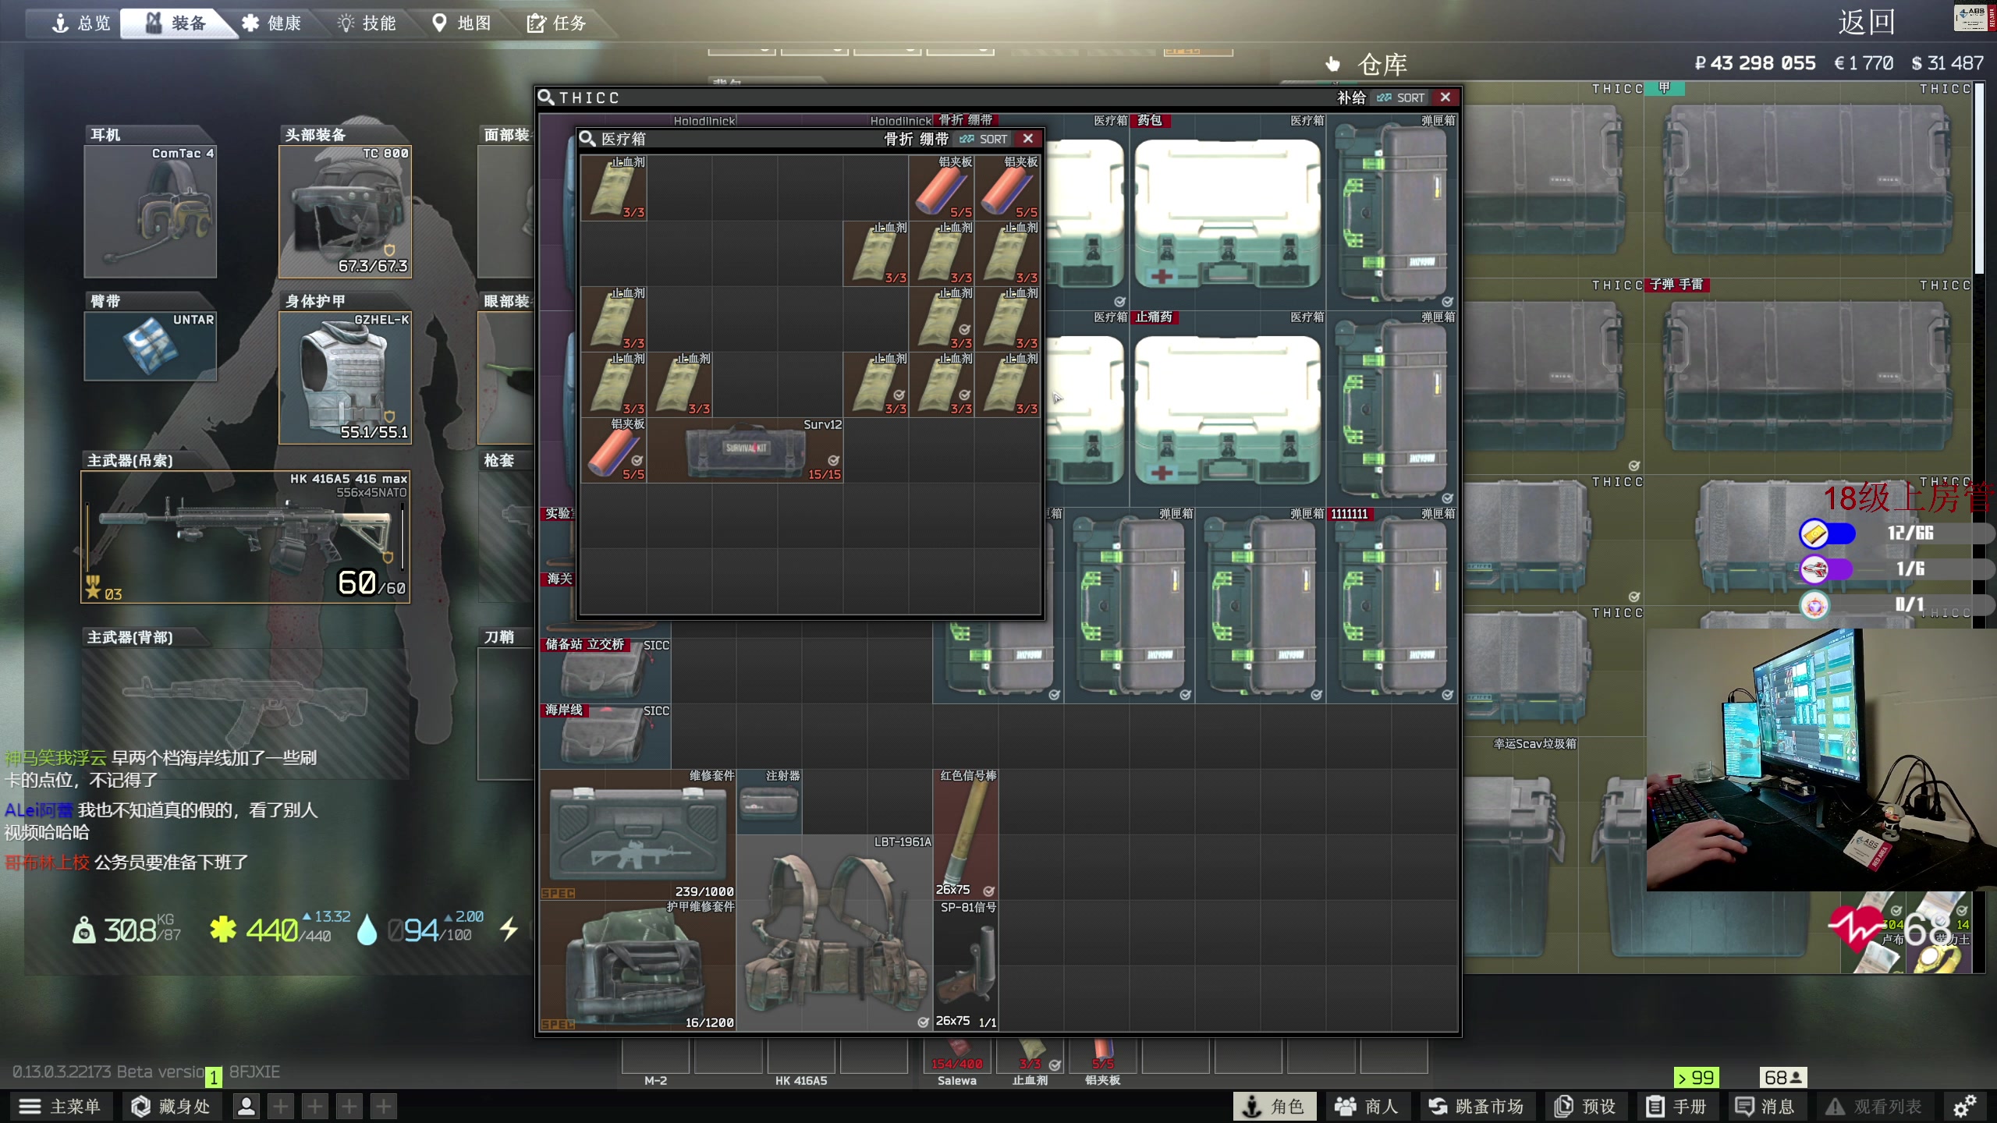Select the Surv12 survival kit
The image size is (1997, 1123).
(x=745, y=450)
